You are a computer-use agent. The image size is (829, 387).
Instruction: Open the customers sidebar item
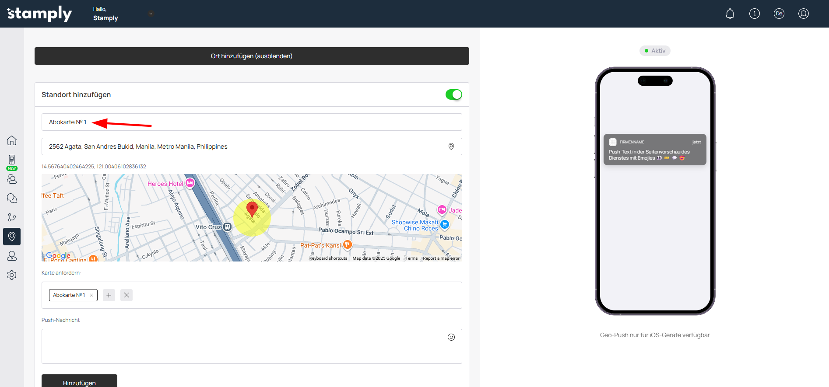(12, 179)
